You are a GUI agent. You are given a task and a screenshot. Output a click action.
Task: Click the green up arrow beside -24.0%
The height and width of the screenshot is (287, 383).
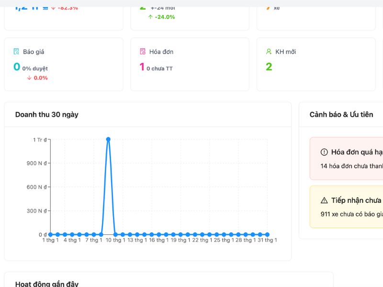click(x=150, y=17)
